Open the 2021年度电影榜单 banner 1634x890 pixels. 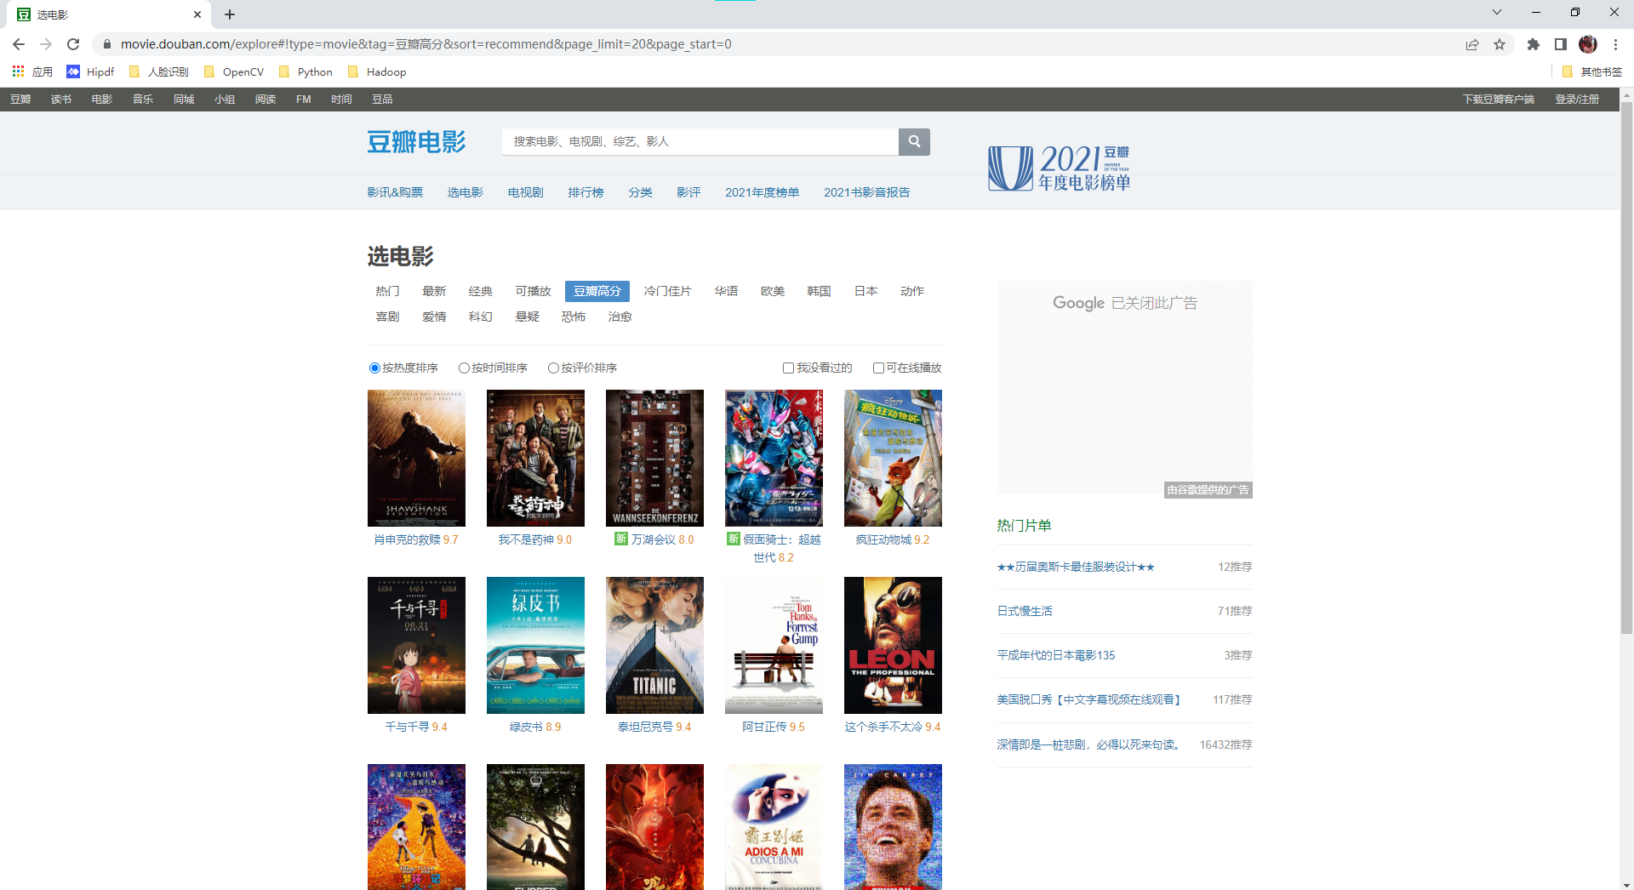(x=1060, y=168)
